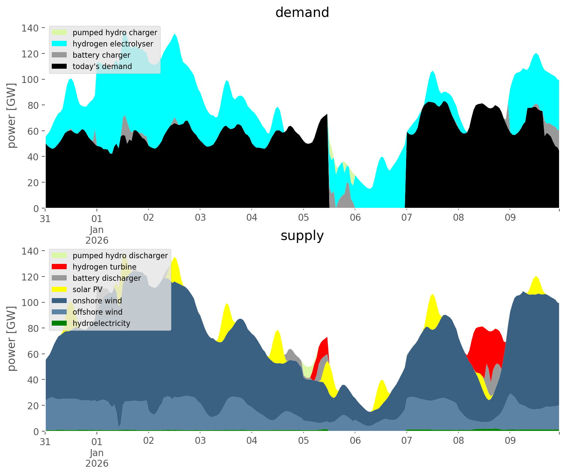This screenshot has width=566, height=475.
Task: Click the 'battery discharger' legend label
Action: click(106, 278)
